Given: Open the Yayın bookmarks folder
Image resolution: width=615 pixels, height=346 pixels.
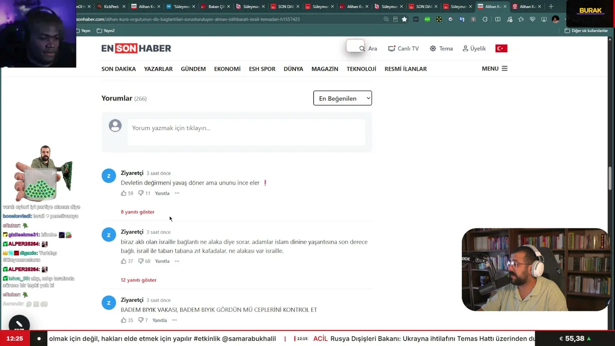Looking at the screenshot, I should [x=83, y=30].
